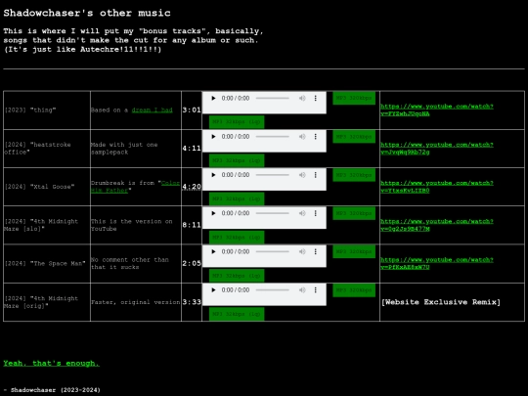The image size is (528, 396).
Task: Open more options for "4th Midnight Maze [slo]" player
Action: coord(316,213)
